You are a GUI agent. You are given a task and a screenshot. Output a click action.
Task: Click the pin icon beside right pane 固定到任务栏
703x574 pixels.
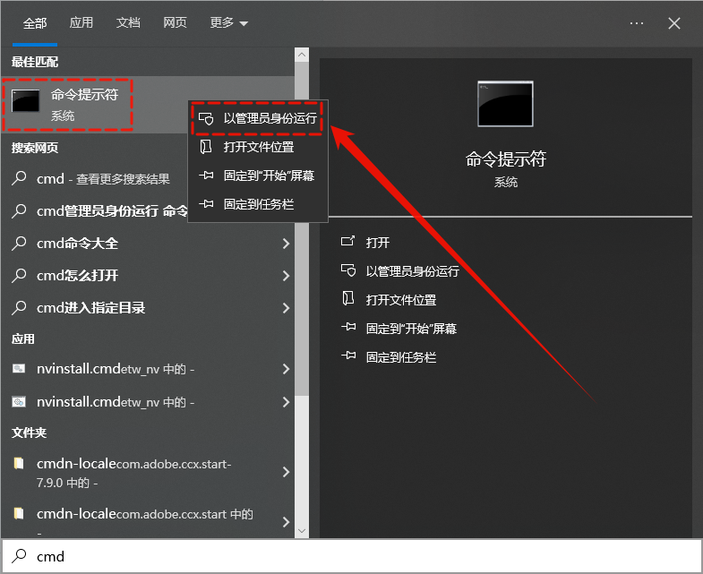tap(348, 356)
